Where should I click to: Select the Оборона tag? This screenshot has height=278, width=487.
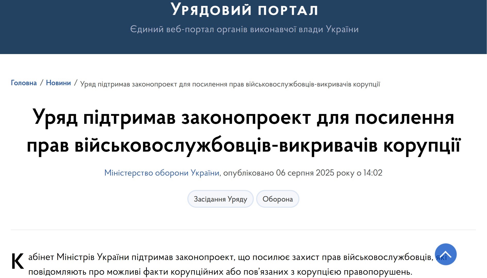pos(278,199)
